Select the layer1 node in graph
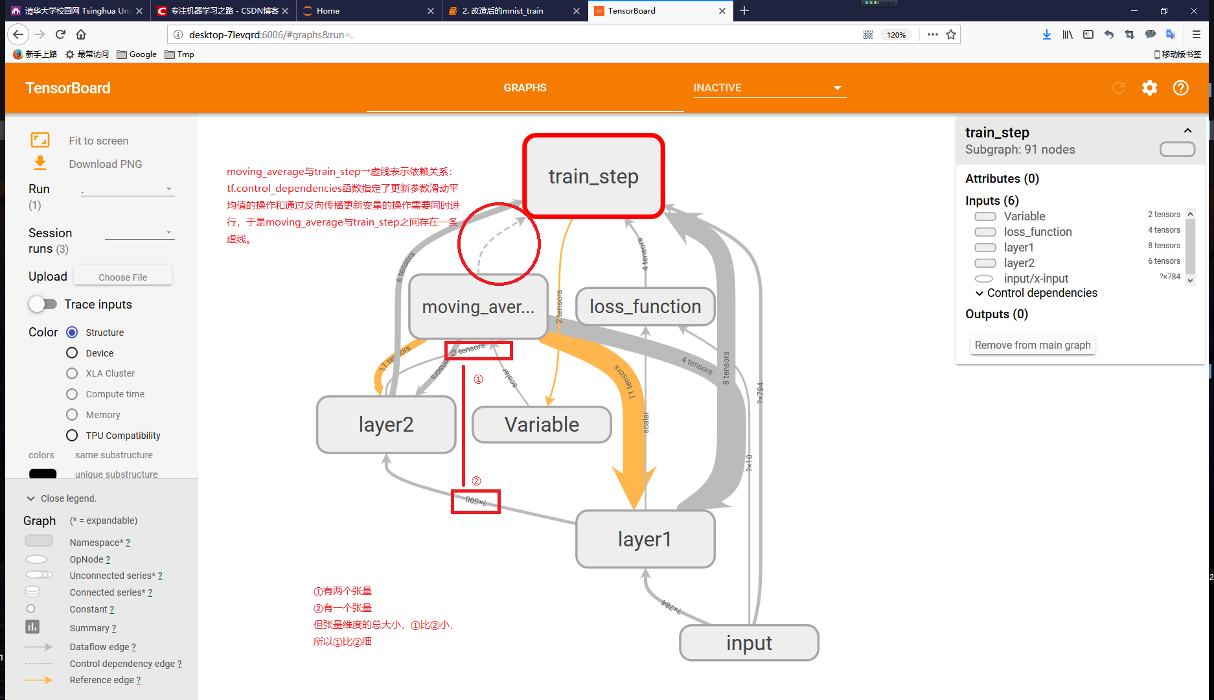Image resolution: width=1214 pixels, height=700 pixels. coord(645,539)
